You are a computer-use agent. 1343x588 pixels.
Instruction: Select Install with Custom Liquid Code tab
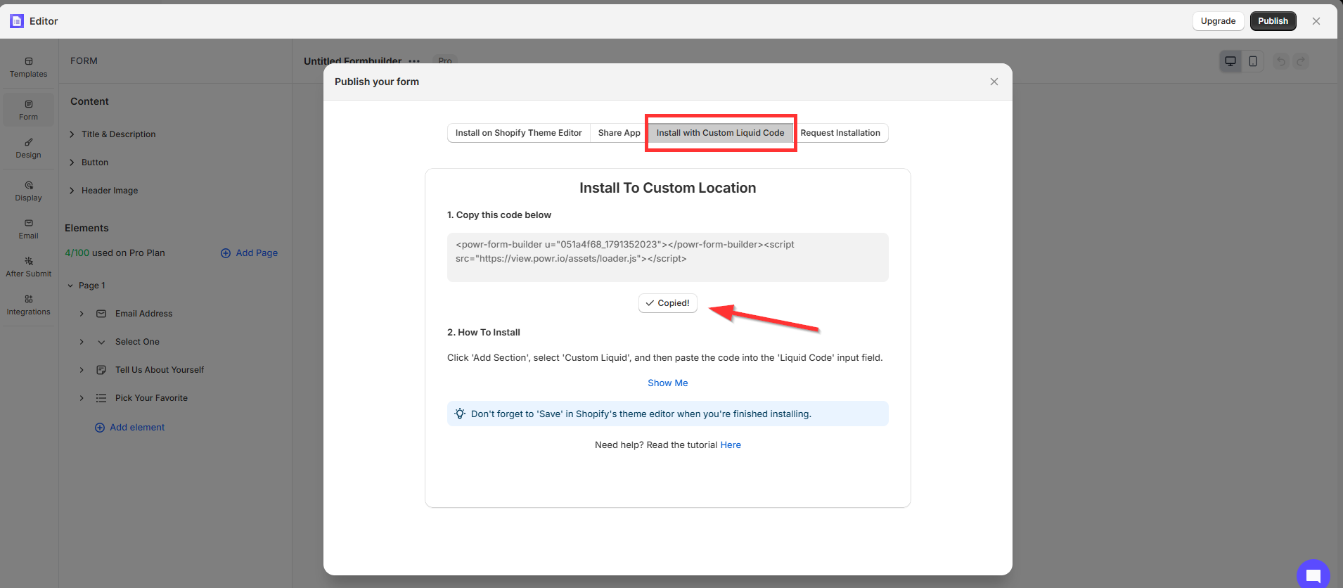pyautogui.click(x=720, y=133)
